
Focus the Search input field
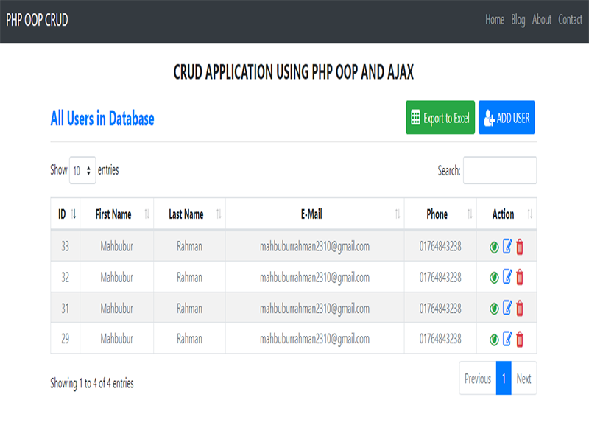point(499,170)
